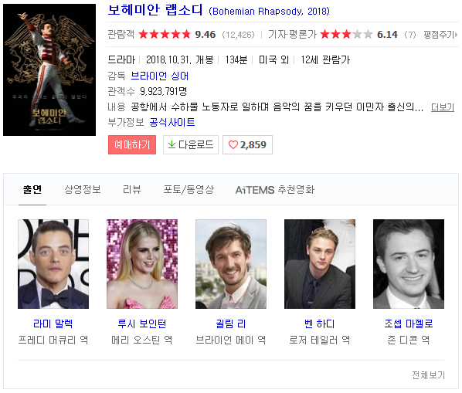Click the audience count 9,923,791명
This screenshot has width=462, height=393.
coord(163,91)
